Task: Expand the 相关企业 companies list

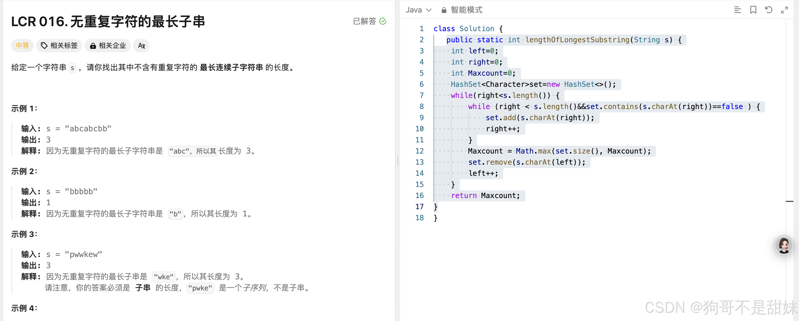Action: (108, 46)
